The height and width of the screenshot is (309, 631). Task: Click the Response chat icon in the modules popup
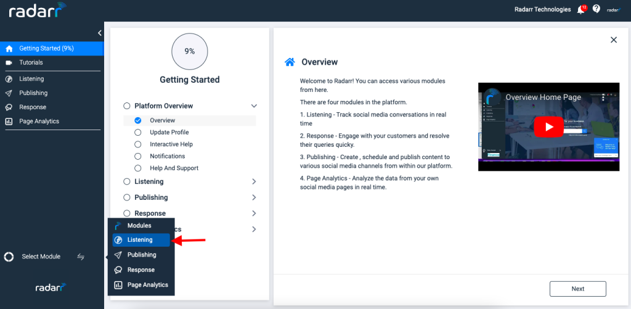118,270
